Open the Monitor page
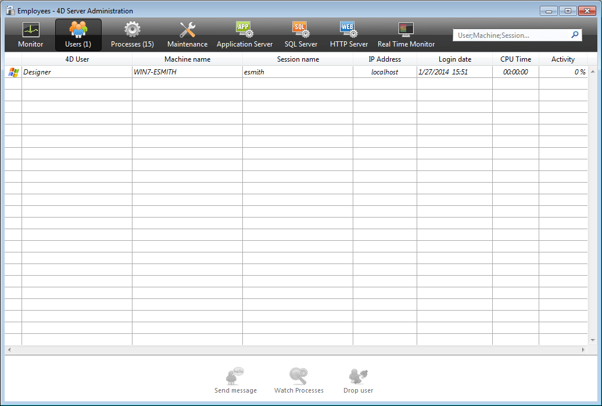The height and width of the screenshot is (406, 602). click(x=31, y=35)
